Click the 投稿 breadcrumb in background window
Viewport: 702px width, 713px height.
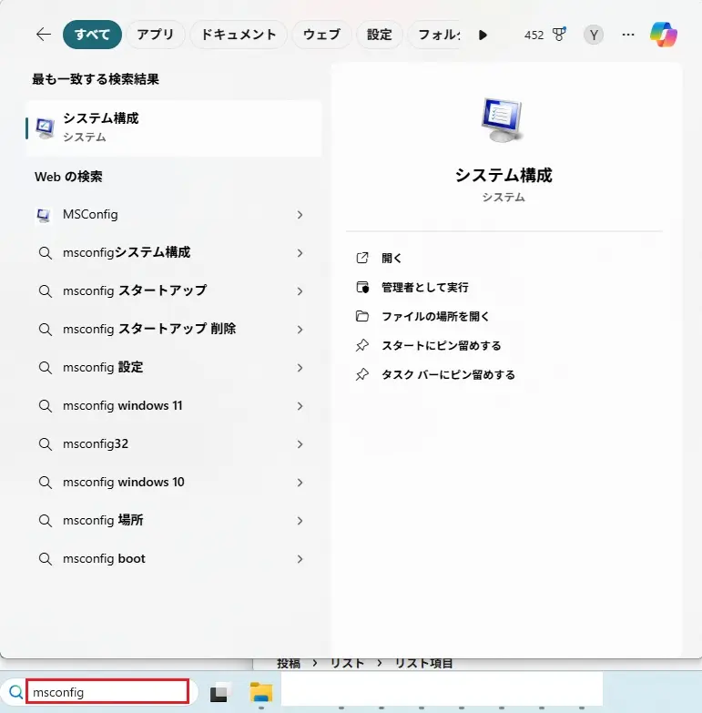(289, 663)
